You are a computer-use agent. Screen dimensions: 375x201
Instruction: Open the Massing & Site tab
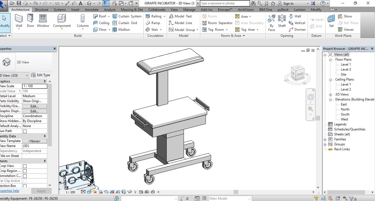[x=132, y=10]
